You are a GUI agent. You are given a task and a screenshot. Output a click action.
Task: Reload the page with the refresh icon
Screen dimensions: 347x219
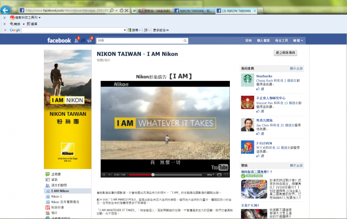121,10
